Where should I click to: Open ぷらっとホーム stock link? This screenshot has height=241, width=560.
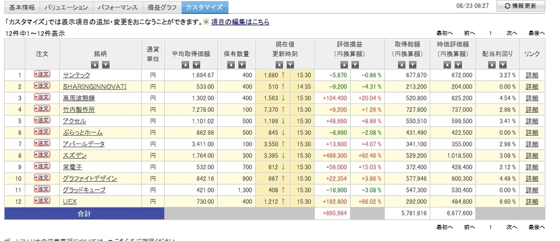point(83,132)
